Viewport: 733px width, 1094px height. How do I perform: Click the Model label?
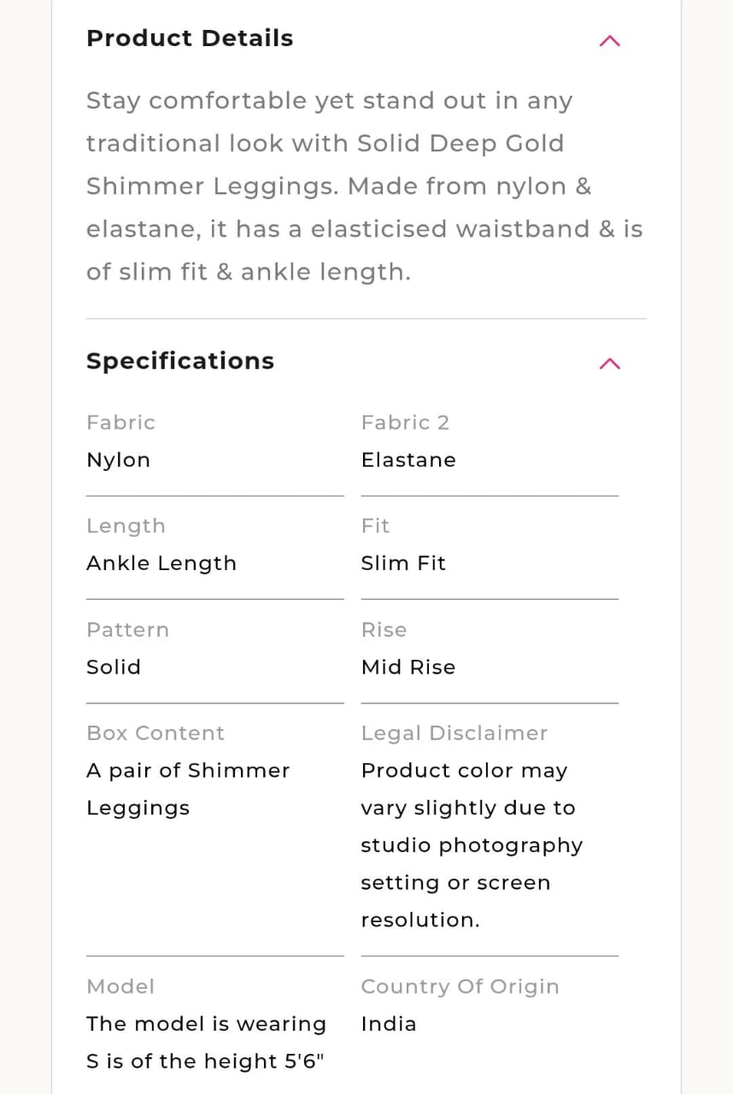pyautogui.click(x=120, y=986)
